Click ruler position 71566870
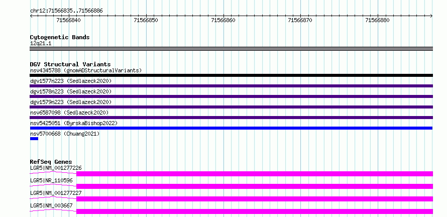This screenshot has height=217, width=447. click(300, 20)
